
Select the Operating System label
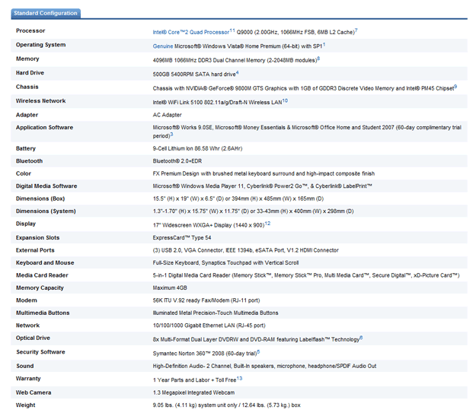tap(40, 45)
